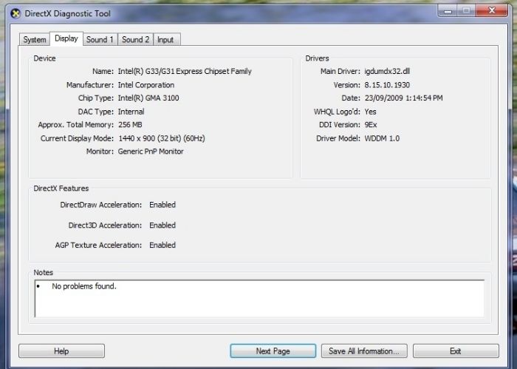
Task: Click Save All Information button
Action: 364,351
